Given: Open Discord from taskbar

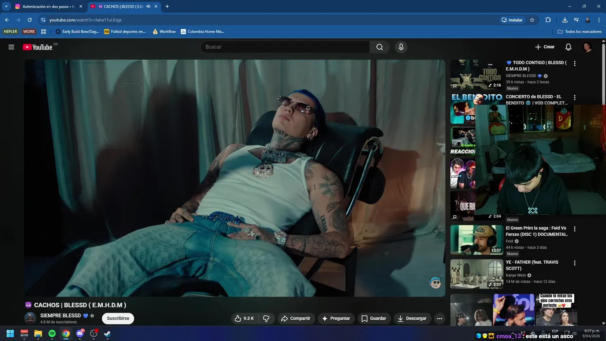Looking at the screenshot, I should coord(80,333).
